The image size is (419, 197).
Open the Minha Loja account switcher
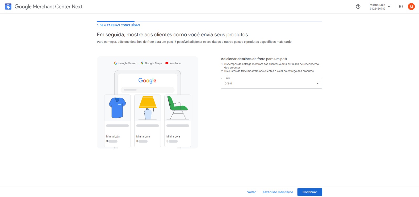[x=380, y=7]
